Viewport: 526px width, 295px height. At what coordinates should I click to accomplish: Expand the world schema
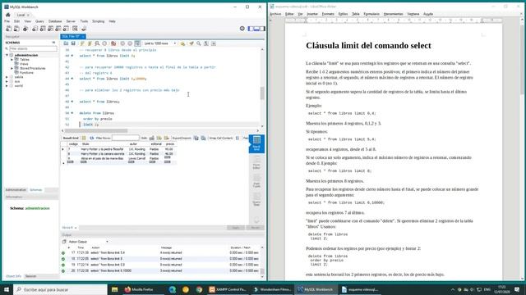7,85
